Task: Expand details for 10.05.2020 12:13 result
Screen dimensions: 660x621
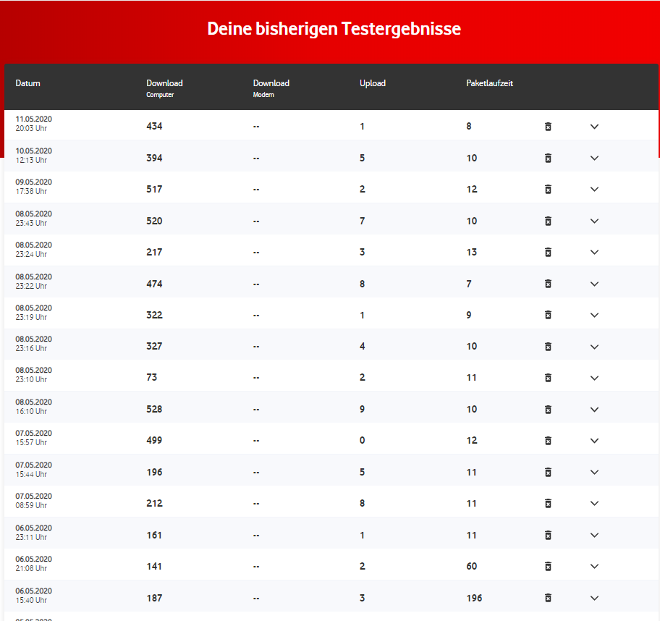Action: coord(594,159)
